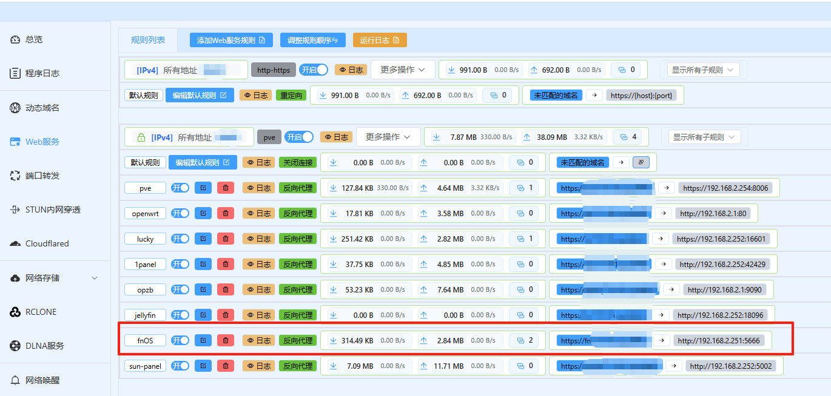Switch off the lucky sub-rule toggle
This screenshot has width=831, height=396.
click(180, 239)
